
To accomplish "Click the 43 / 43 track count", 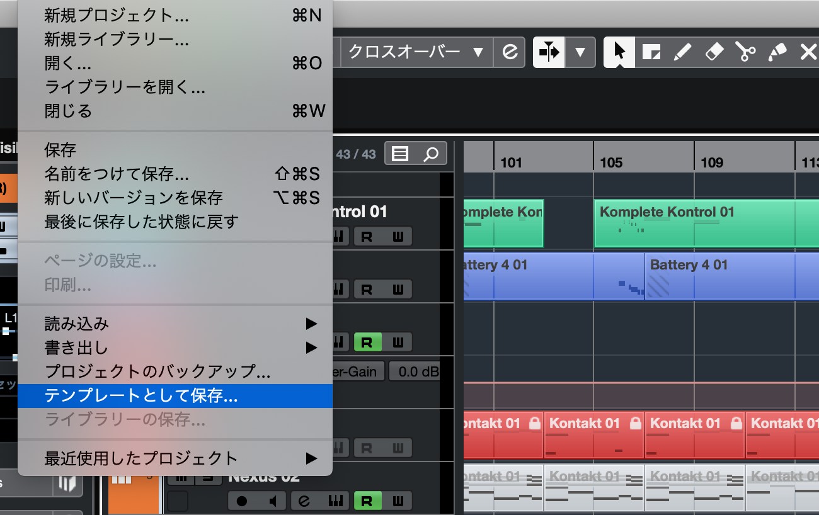I will 356,154.
